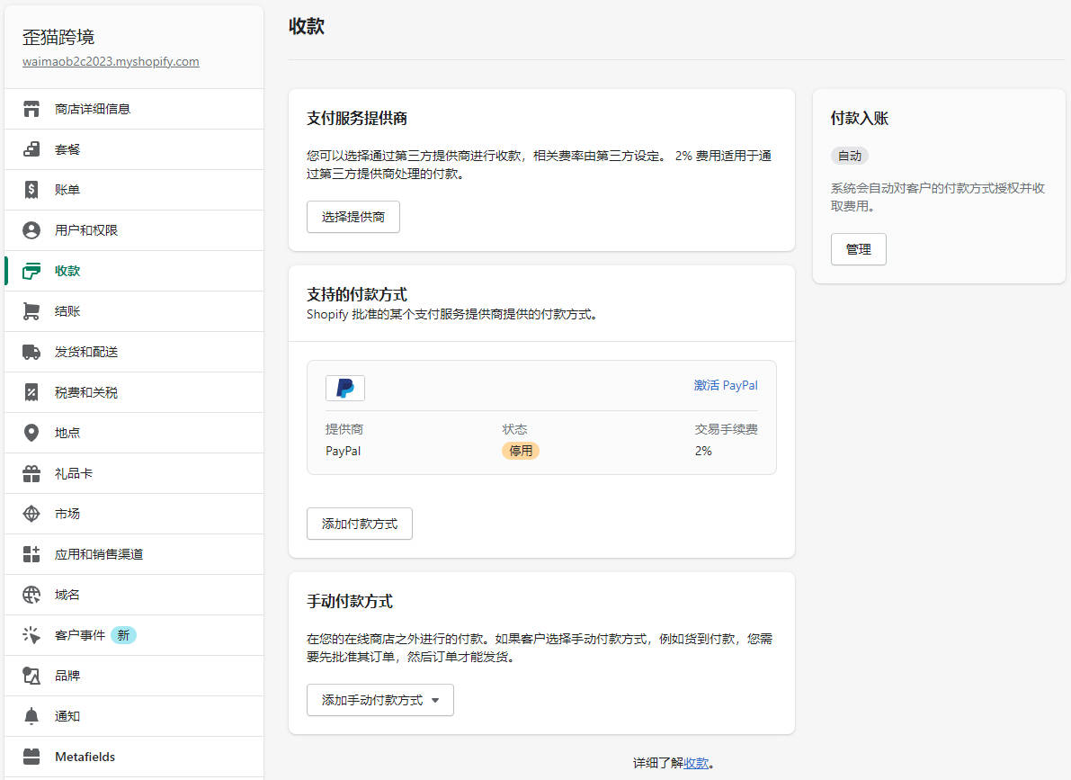
Task: Open 用户和权限 via the person icon
Action: [x=32, y=229]
